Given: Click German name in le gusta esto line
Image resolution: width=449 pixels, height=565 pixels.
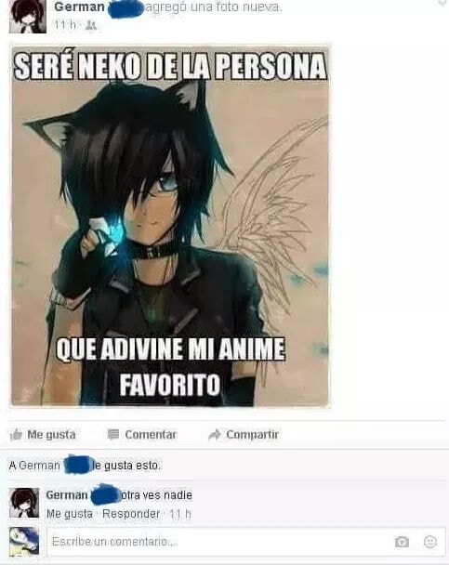Looking at the screenshot, I should (39, 466).
